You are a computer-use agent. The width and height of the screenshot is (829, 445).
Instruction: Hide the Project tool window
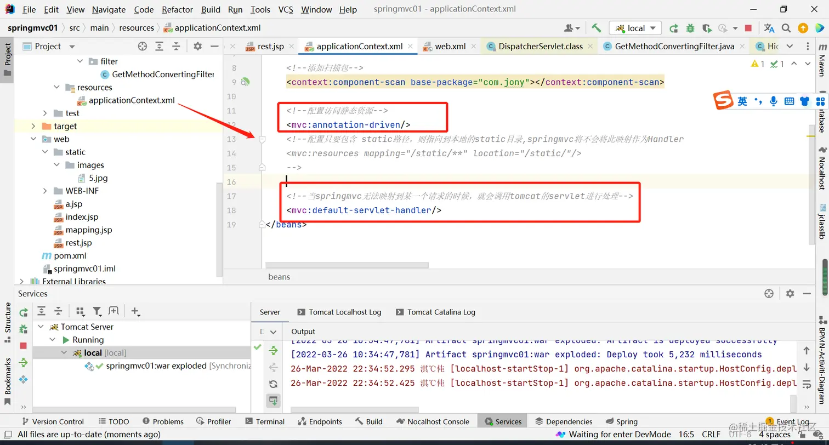coord(214,47)
